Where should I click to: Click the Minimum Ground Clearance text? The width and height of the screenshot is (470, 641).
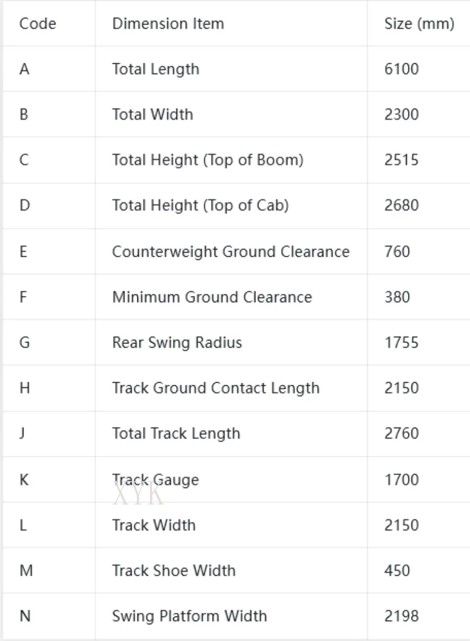click(x=212, y=297)
